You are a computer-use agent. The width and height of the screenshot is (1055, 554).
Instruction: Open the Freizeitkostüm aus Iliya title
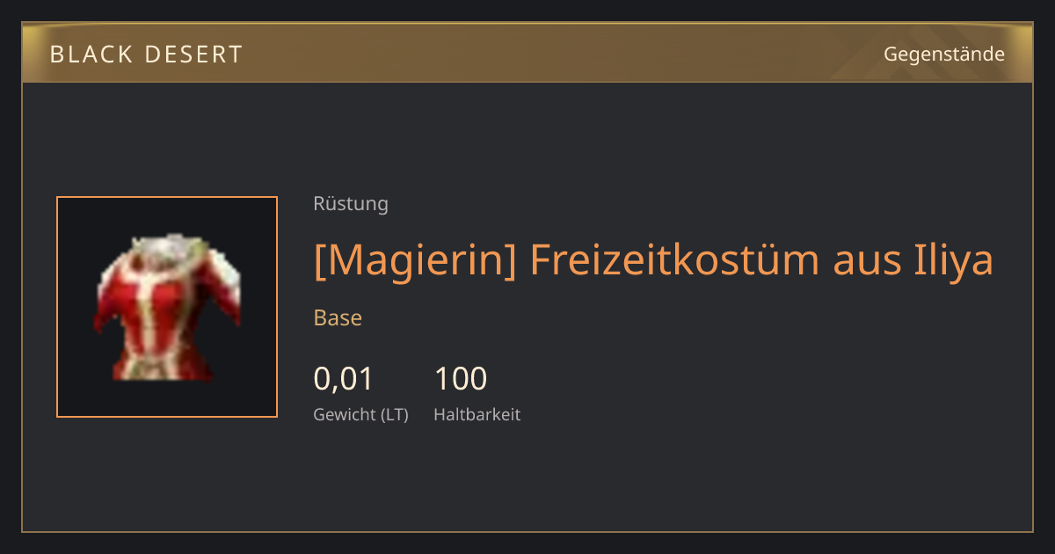click(653, 260)
